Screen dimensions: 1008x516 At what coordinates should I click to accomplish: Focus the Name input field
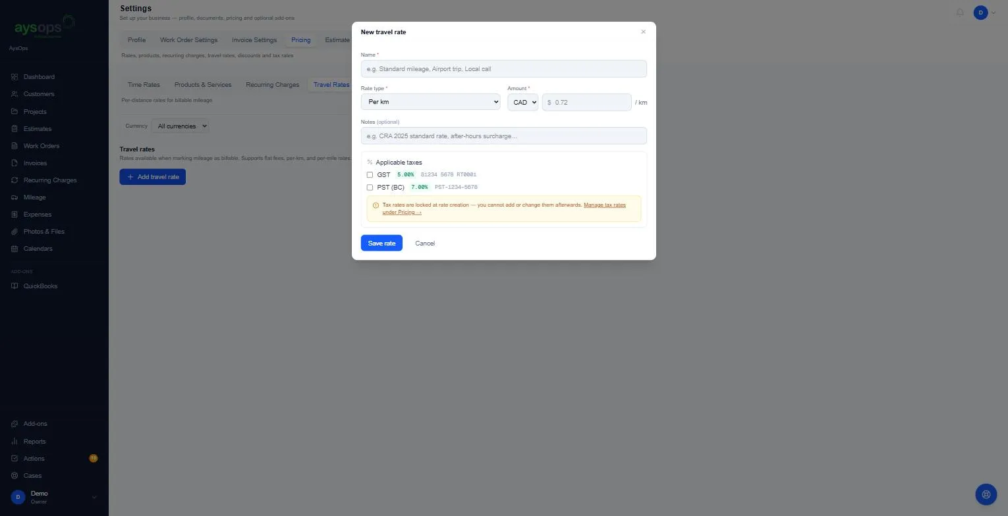(504, 69)
